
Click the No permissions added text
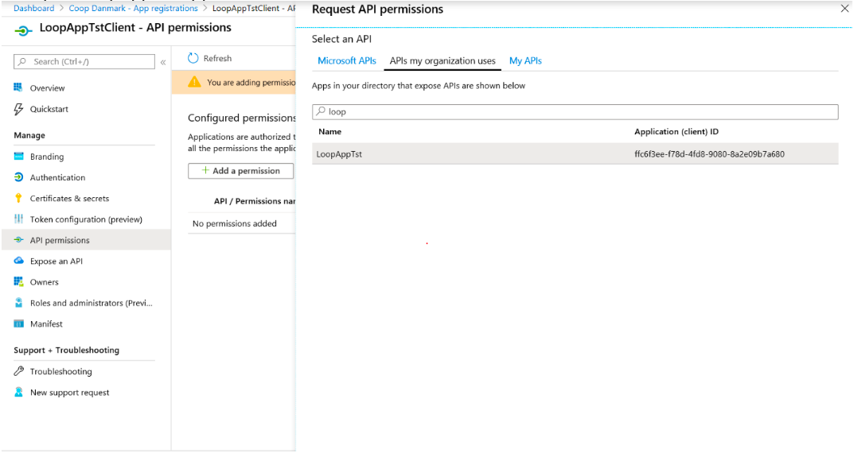pyautogui.click(x=235, y=223)
